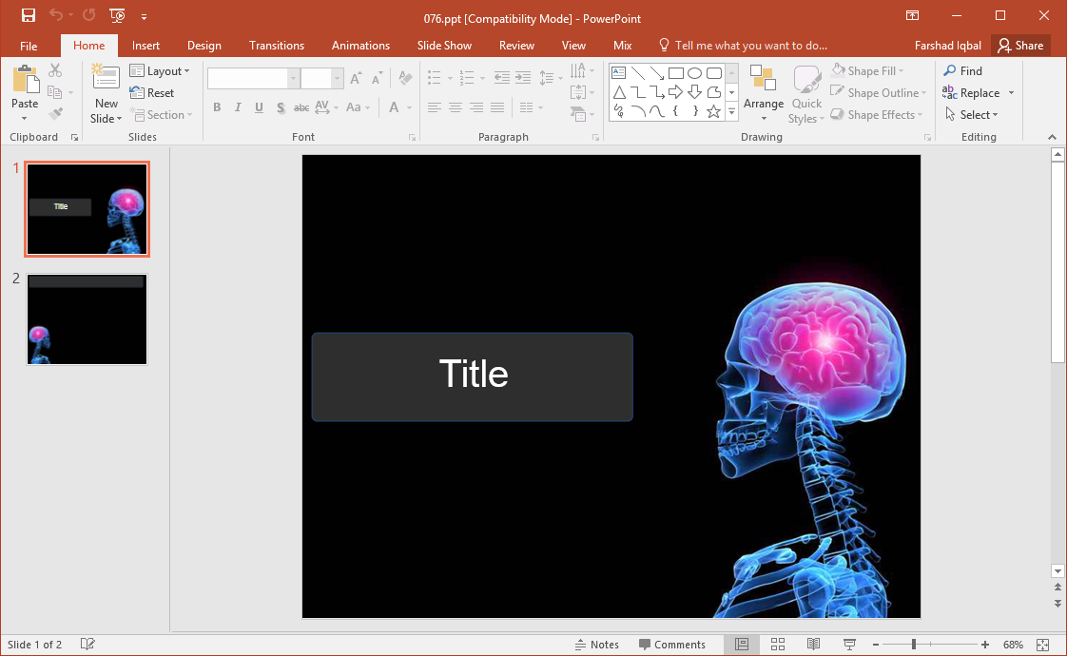Viewport: 1067px width, 656px height.
Task: Click the zoom slider handle
Action: (913, 645)
